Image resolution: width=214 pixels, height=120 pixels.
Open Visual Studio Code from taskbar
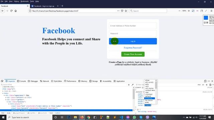pos(121,117)
